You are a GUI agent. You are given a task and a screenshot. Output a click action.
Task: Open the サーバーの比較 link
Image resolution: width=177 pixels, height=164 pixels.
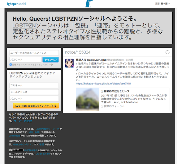[x=23, y=121]
